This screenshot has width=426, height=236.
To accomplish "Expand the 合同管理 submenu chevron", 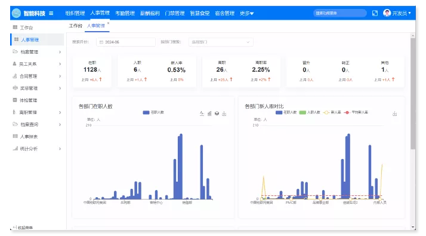I will 60,76.
